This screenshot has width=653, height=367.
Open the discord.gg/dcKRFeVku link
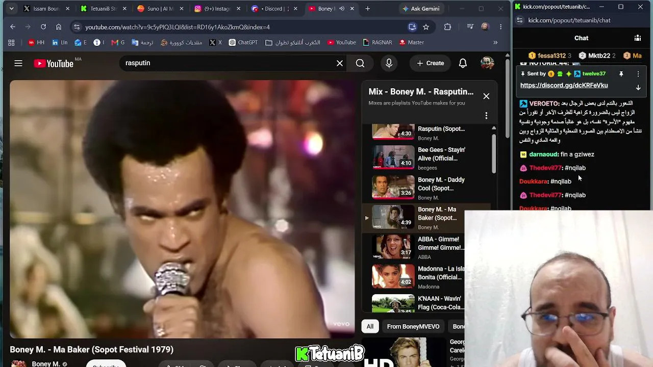(x=564, y=86)
